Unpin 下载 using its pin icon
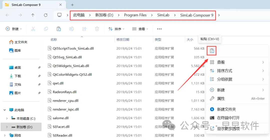Image resolution: width=270 pixels, height=140 pixels. [x=39, y=76]
